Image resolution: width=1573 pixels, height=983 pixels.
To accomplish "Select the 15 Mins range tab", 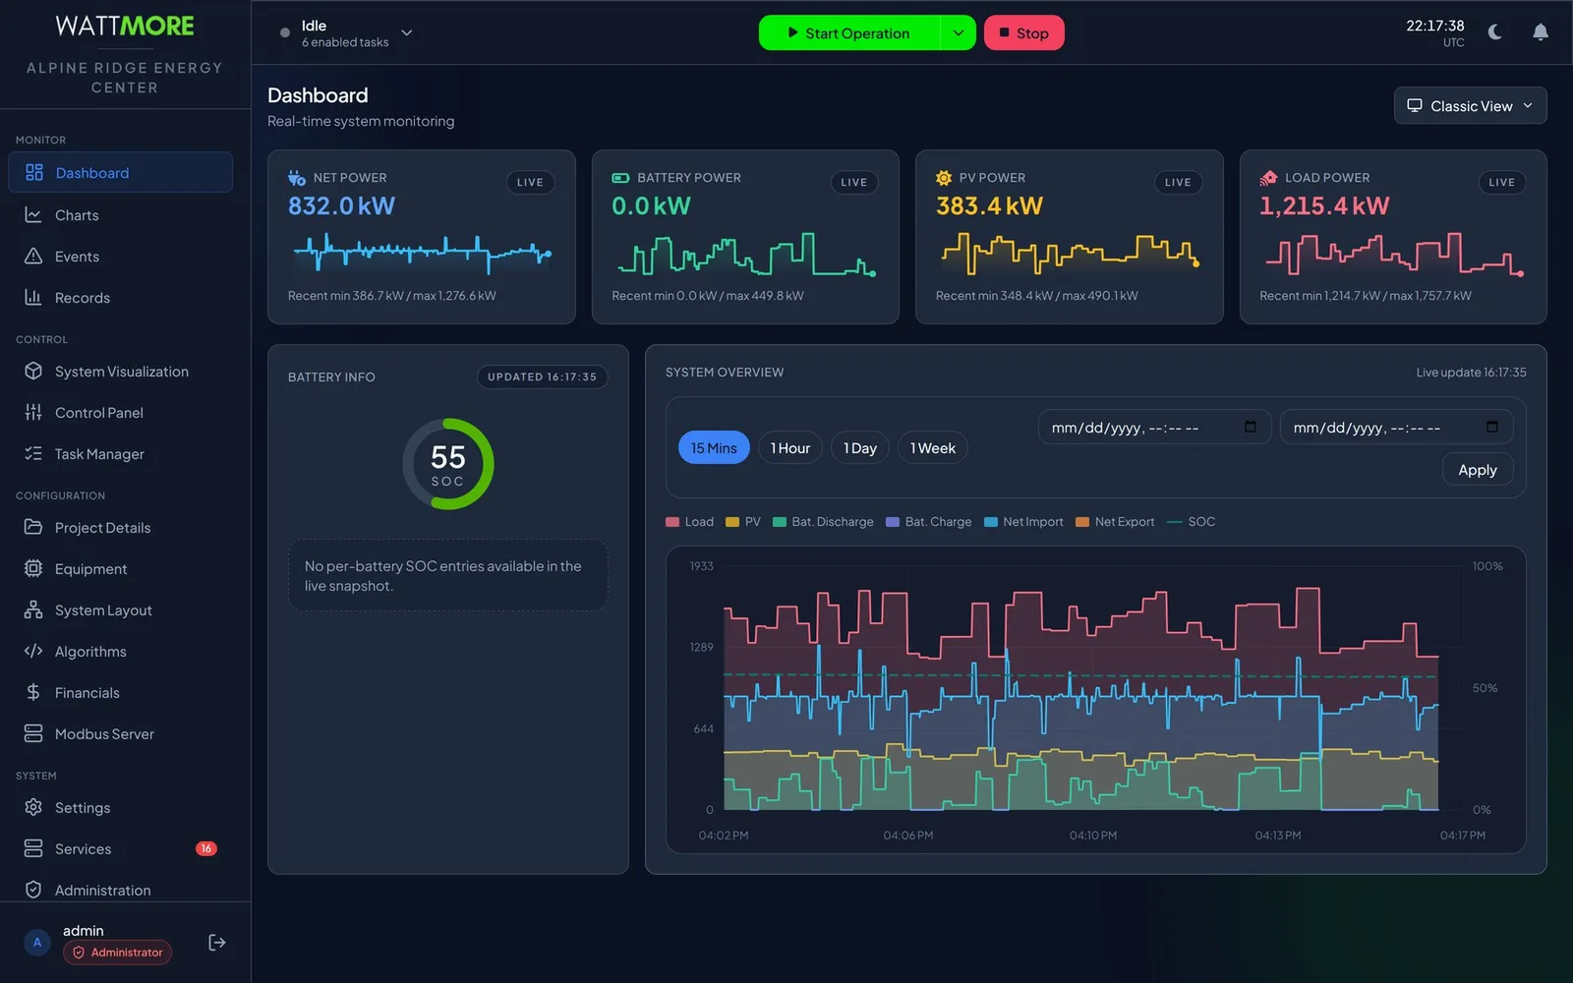I will click(714, 448).
